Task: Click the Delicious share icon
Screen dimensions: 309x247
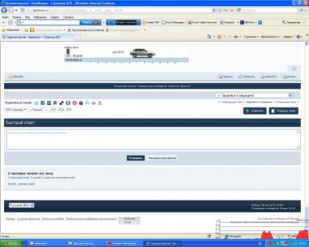Action: [x=62, y=103]
